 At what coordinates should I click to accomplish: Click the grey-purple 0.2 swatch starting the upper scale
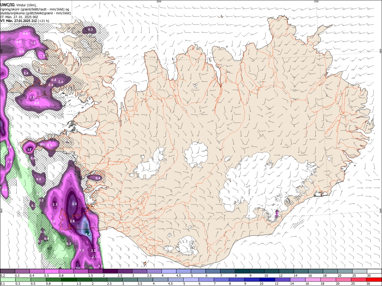click(x=7, y=271)
